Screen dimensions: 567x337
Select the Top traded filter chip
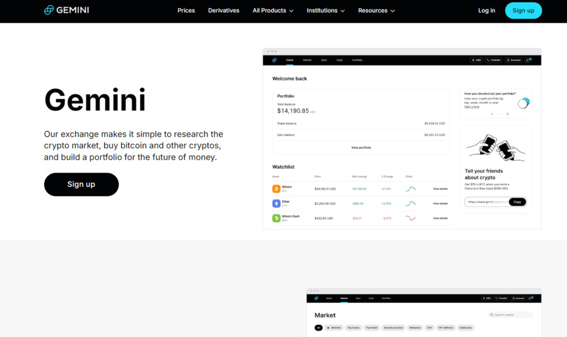tap(372, 328)
